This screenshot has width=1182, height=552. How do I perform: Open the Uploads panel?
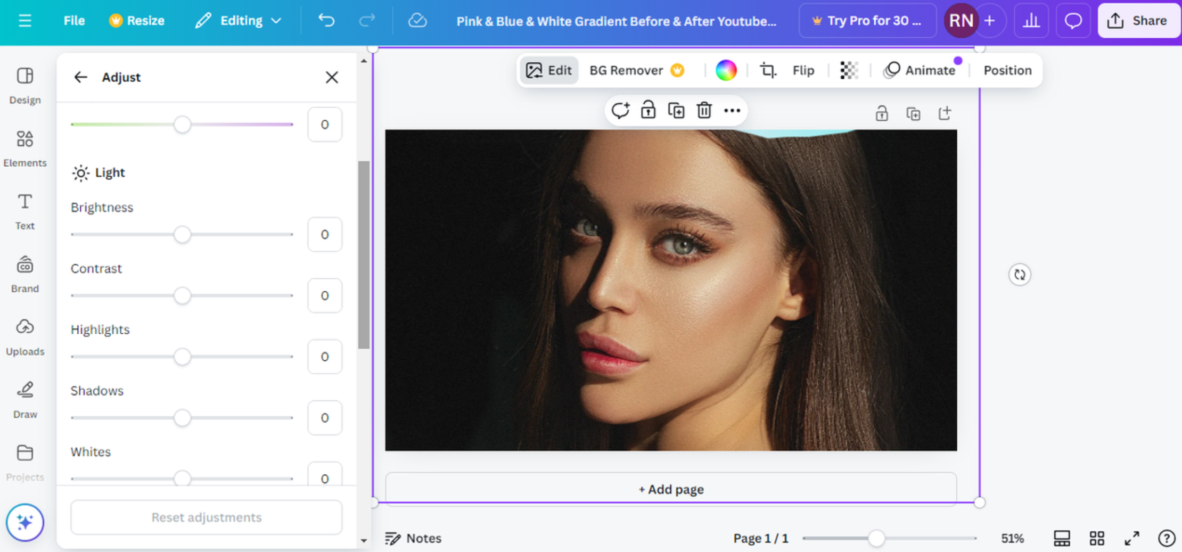[24, 335]
